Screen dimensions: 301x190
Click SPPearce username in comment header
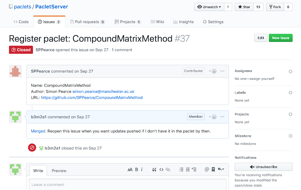(41, 71)
